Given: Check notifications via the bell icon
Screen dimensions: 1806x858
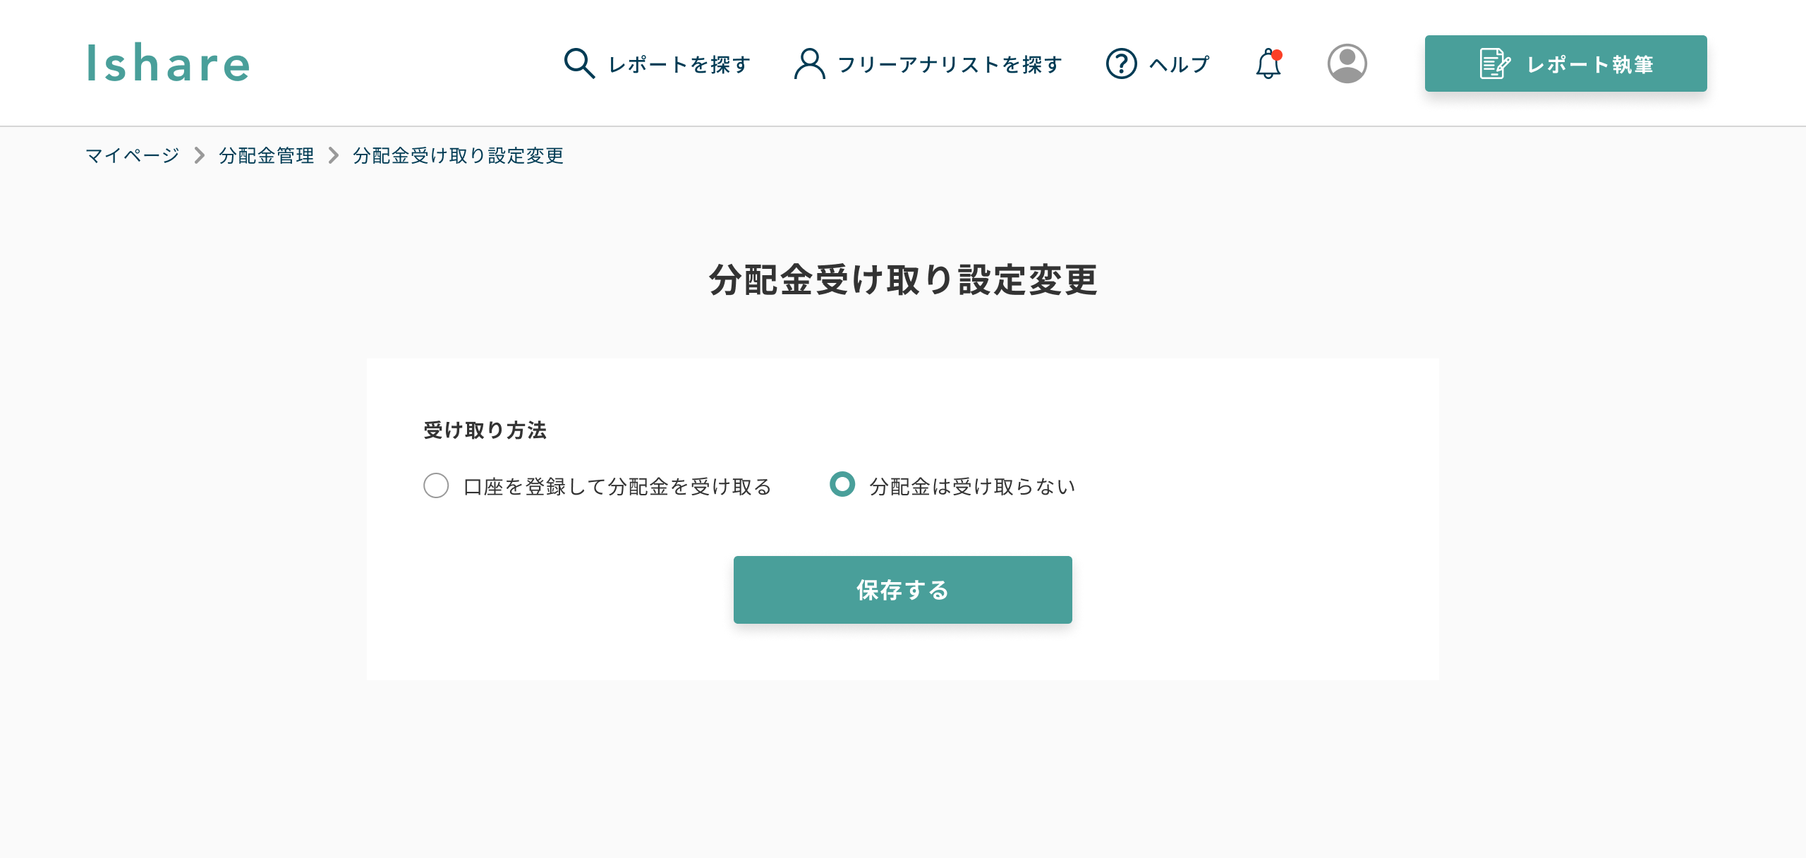Looking at the screenshot, I should [1268, 64].
